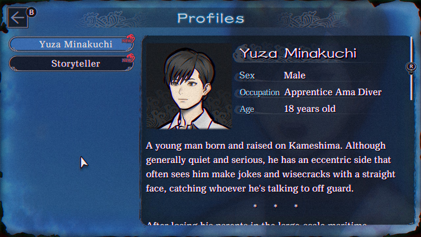Click the NEW badge on Yuza Minakuchi
The height and width of the screenshot is (237, 421).
coord(128,39)
